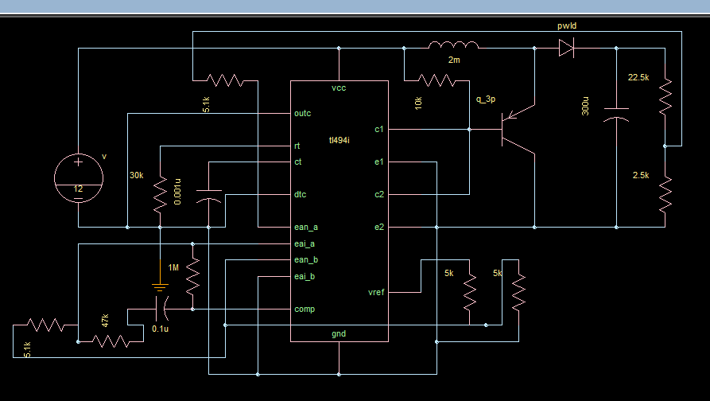Click the q_3p transistor name label
710x401 pixels.
coord(486,99)
